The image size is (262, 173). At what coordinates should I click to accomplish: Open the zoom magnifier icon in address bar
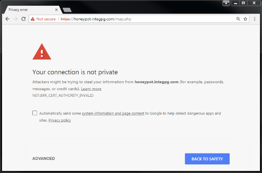coord(238,19)
